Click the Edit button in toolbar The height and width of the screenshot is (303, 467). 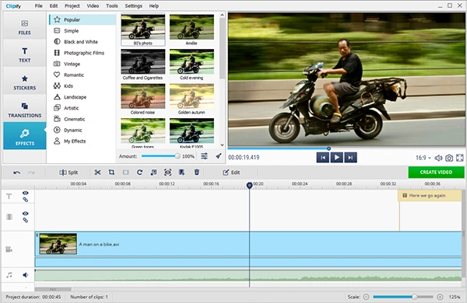231,172
